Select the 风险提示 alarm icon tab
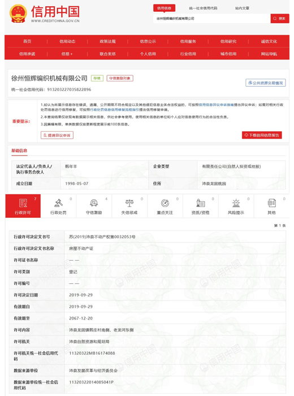 click(236, 206)
